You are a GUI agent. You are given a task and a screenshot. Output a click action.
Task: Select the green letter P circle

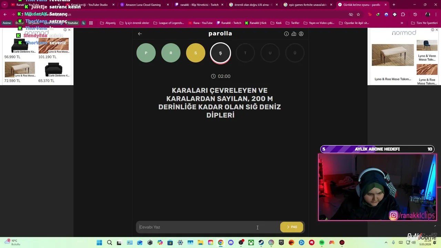coord(146,53)
